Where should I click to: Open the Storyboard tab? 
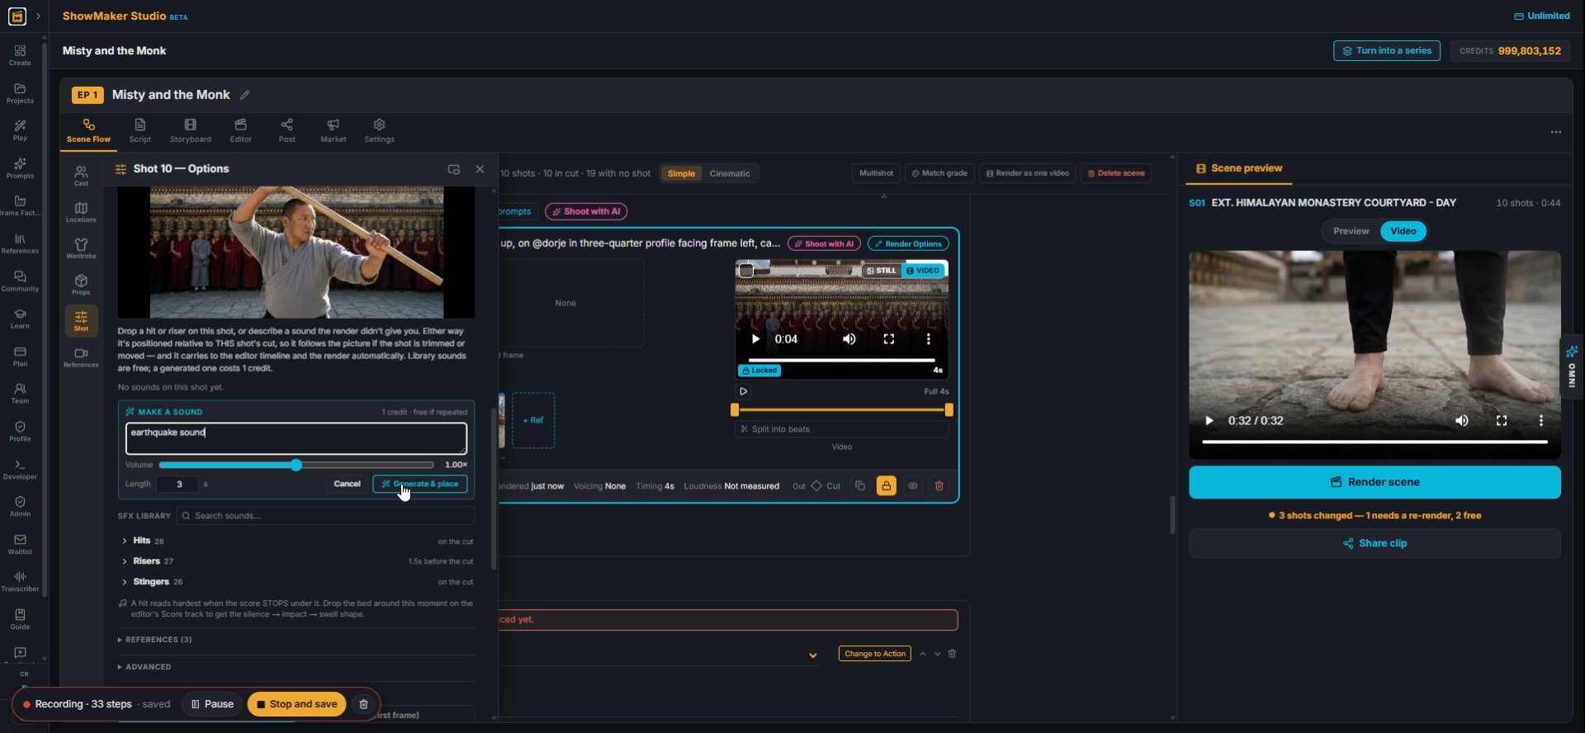point(191,130)
